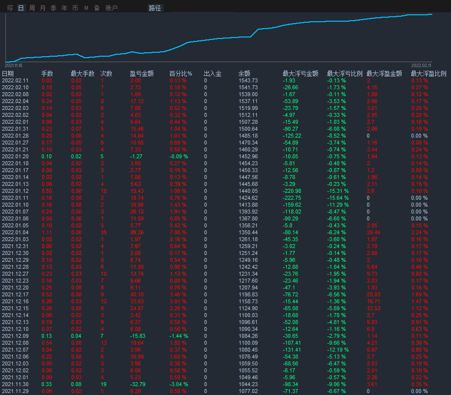Click the 2022.02.04 date cell
Screen dimensions: 451x395
15,101
